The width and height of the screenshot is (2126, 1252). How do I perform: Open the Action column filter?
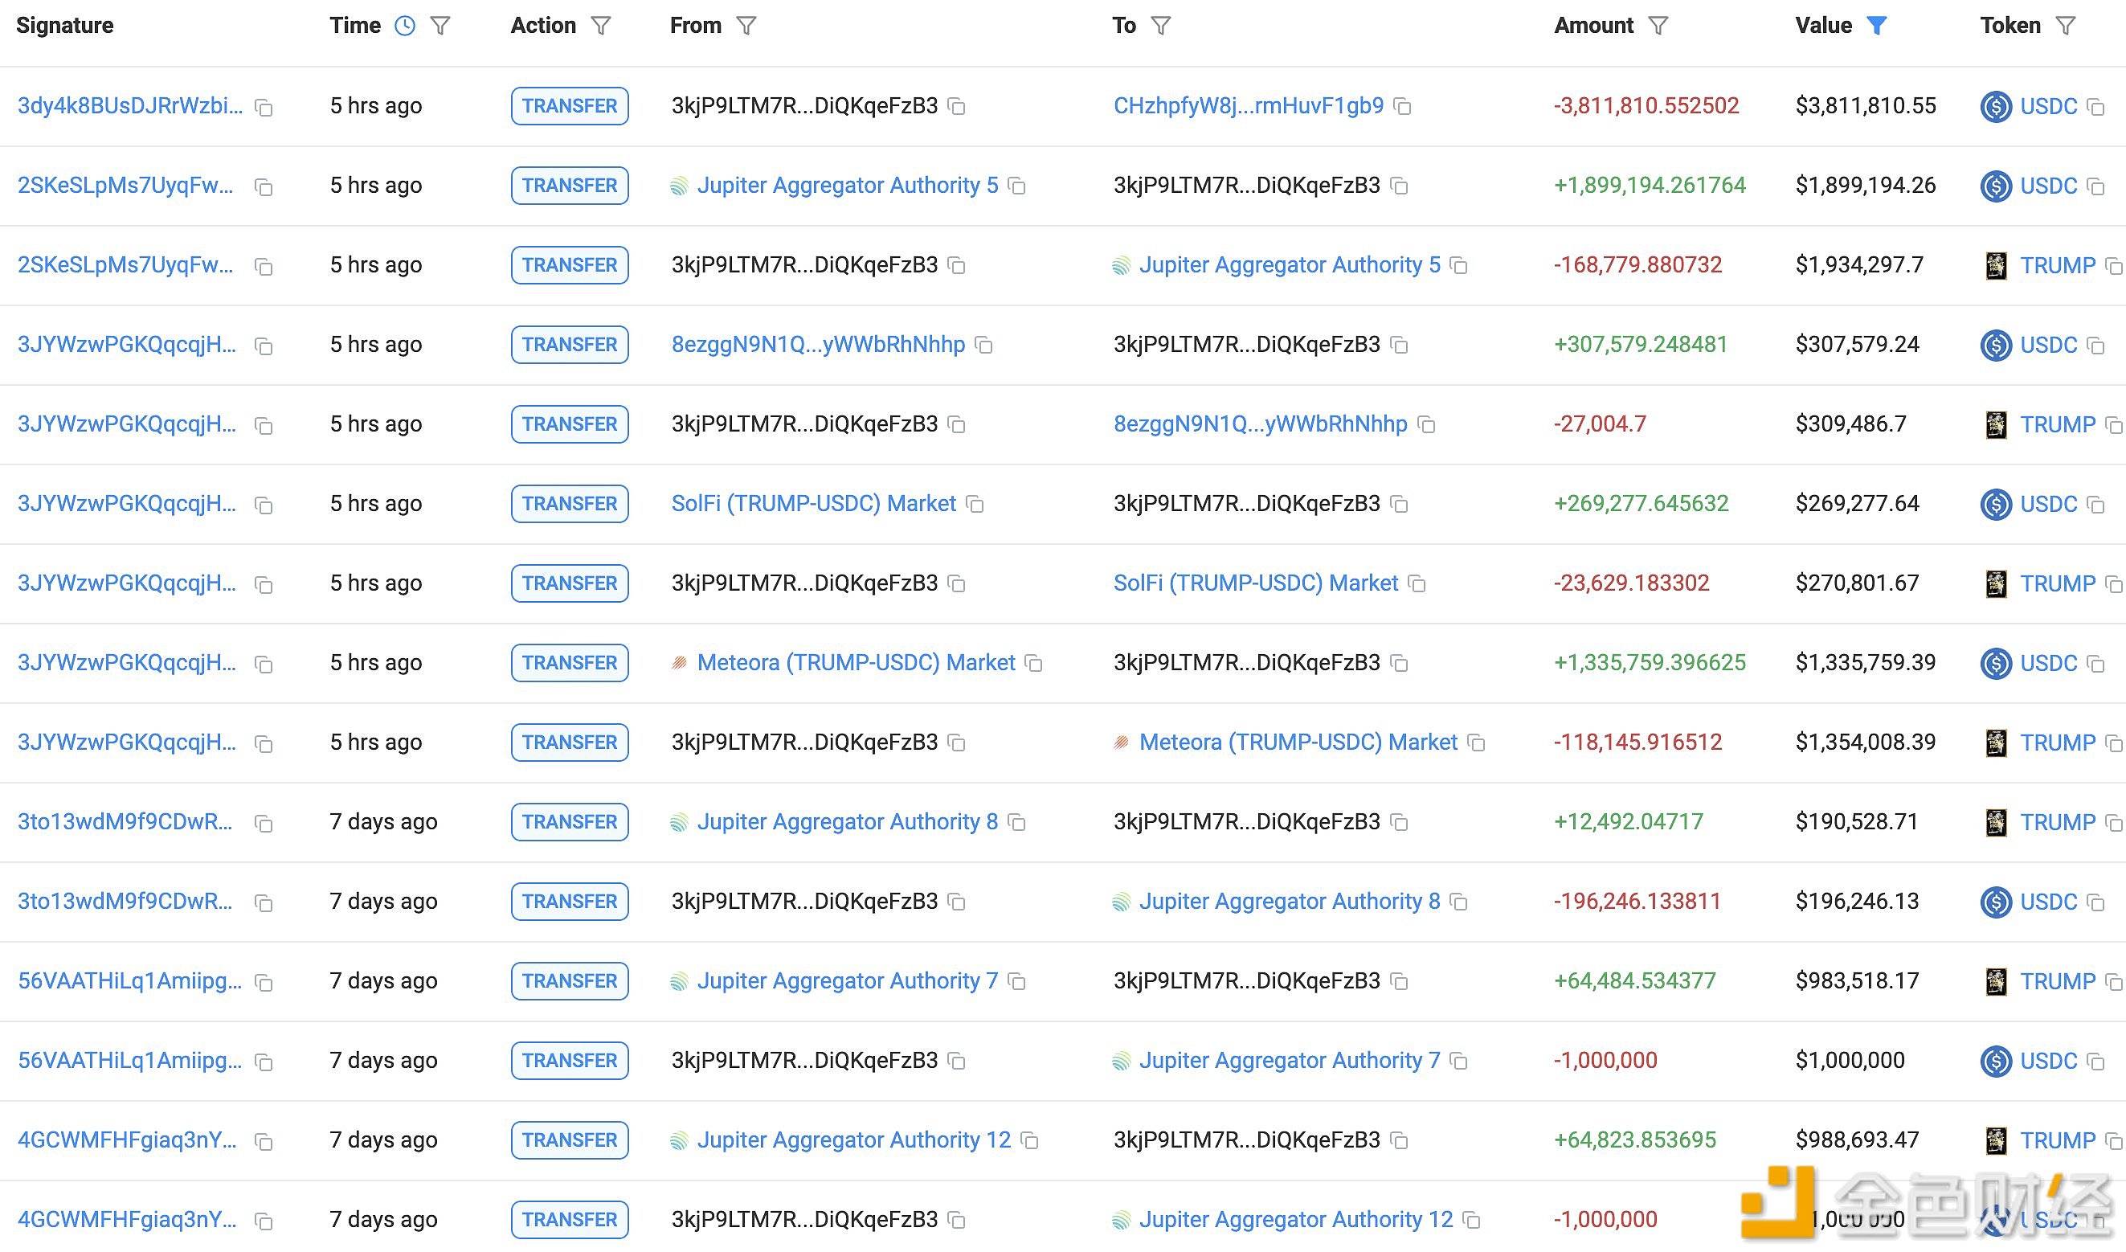click(601, 25)
